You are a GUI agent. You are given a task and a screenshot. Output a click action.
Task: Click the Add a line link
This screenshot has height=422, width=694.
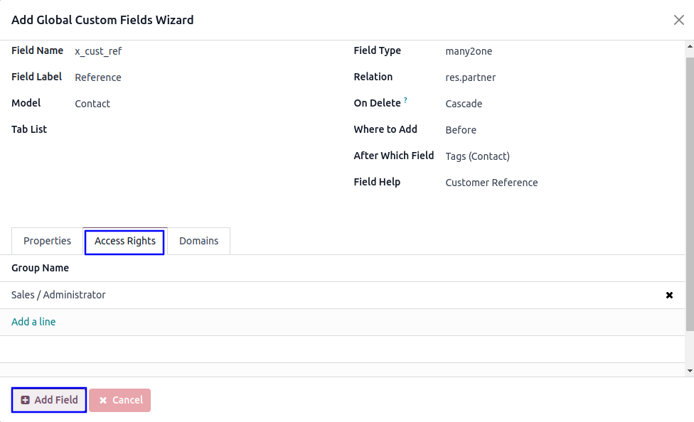[33, 322]
